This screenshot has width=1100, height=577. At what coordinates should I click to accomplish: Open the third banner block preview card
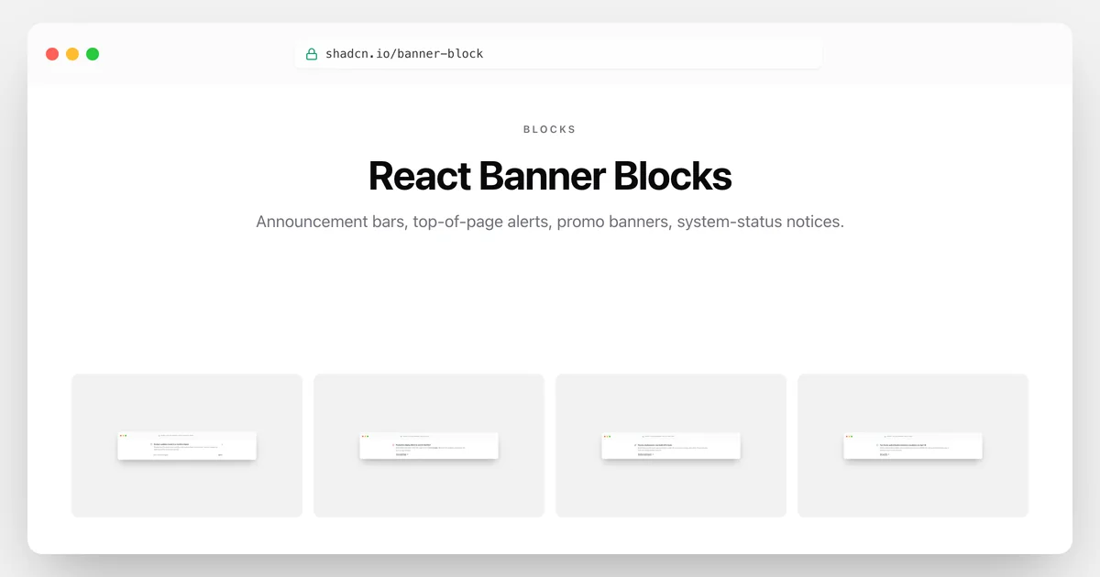[x=671, y=445]
